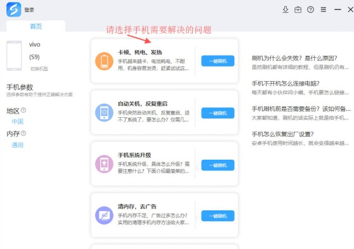Select the 中国 region value
Screen dimensions: 354x249
17,122
